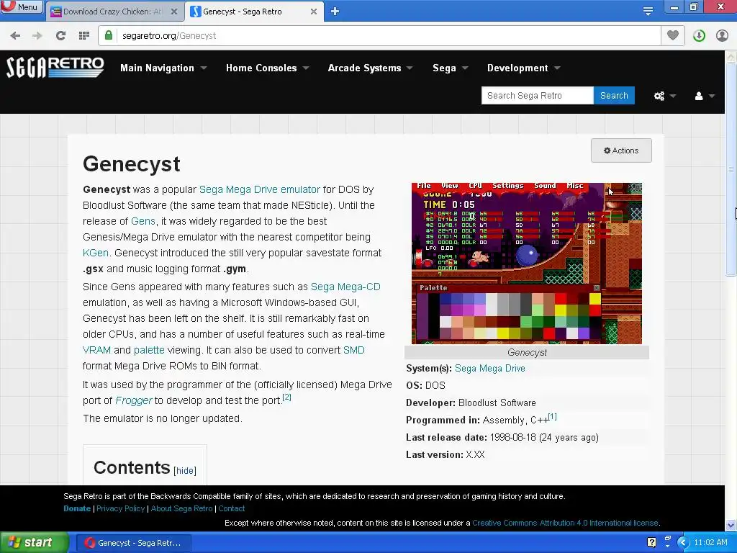Image resolution: width=737 pixels, height=553 pixels.
Task: Go back with the back arrow
Action: 15,36
